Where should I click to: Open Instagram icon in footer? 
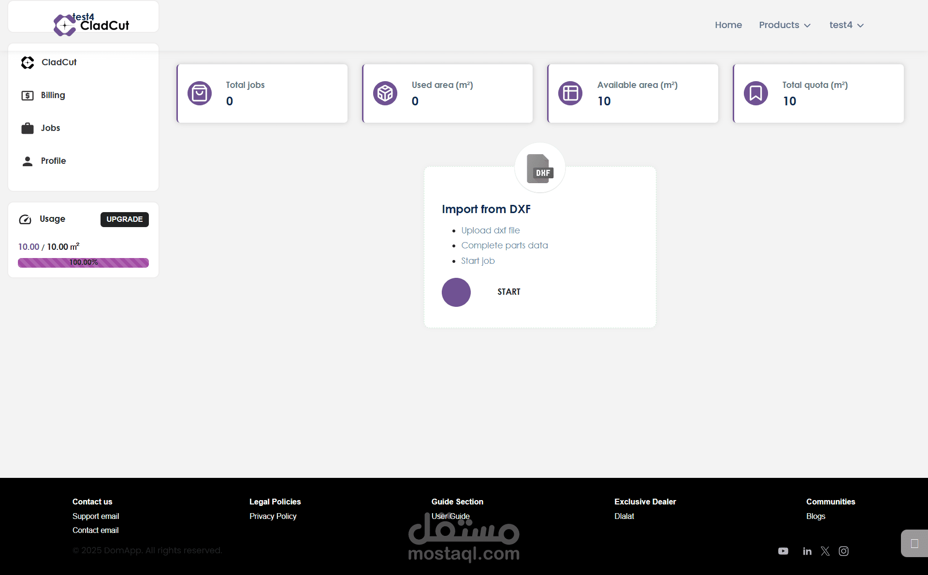(843, 551)
